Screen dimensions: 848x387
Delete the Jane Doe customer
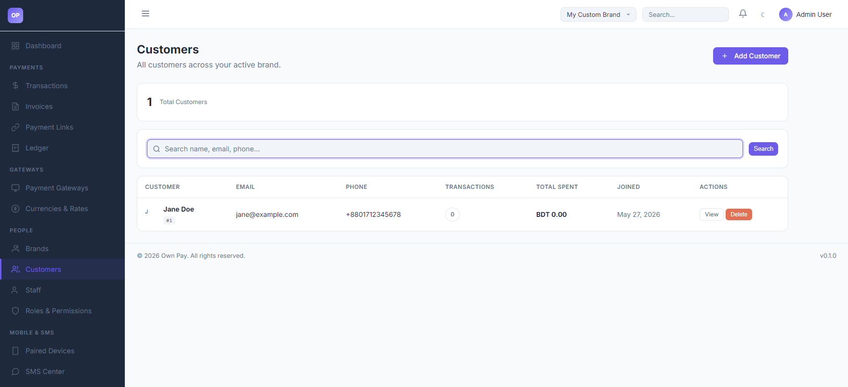pos(739,214)
